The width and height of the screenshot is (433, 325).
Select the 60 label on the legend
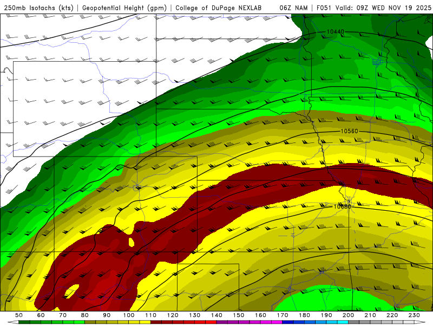tap(41, 315)
